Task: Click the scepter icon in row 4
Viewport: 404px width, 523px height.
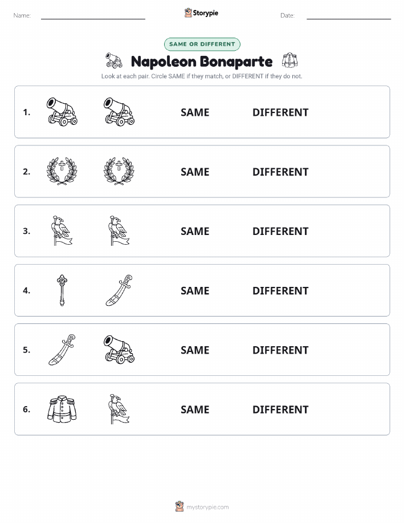Action: (x=62, y=290)
